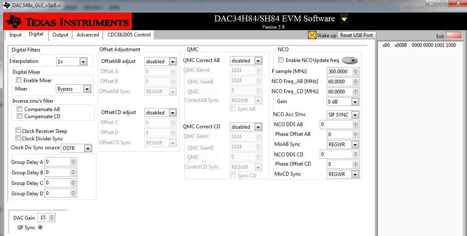
Task: Click the NCO DDS AB stepper arrows
Action: [356, 124]
